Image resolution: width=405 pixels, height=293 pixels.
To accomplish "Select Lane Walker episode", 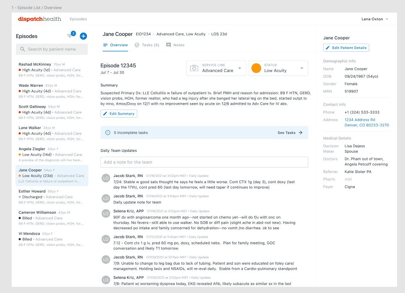I will [x=52, y=133].
